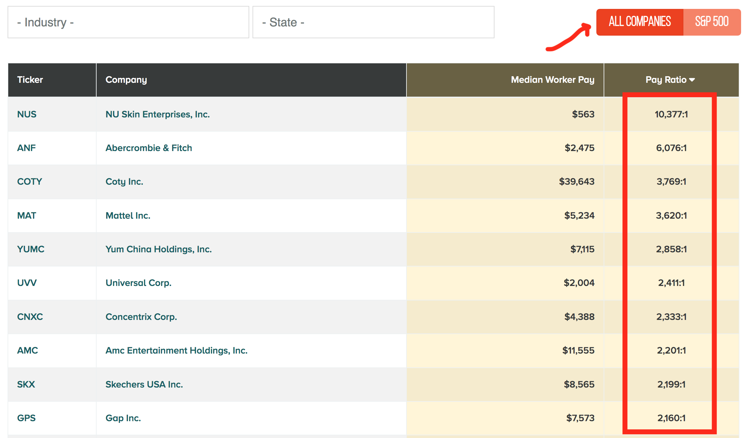
Task: Open Gap Inc. company link
Action: [x=123, y=418]
